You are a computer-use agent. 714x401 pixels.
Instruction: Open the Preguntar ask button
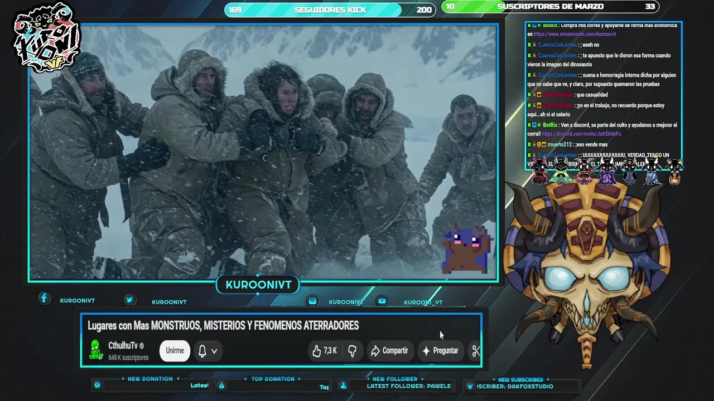[x=440, y=350]
